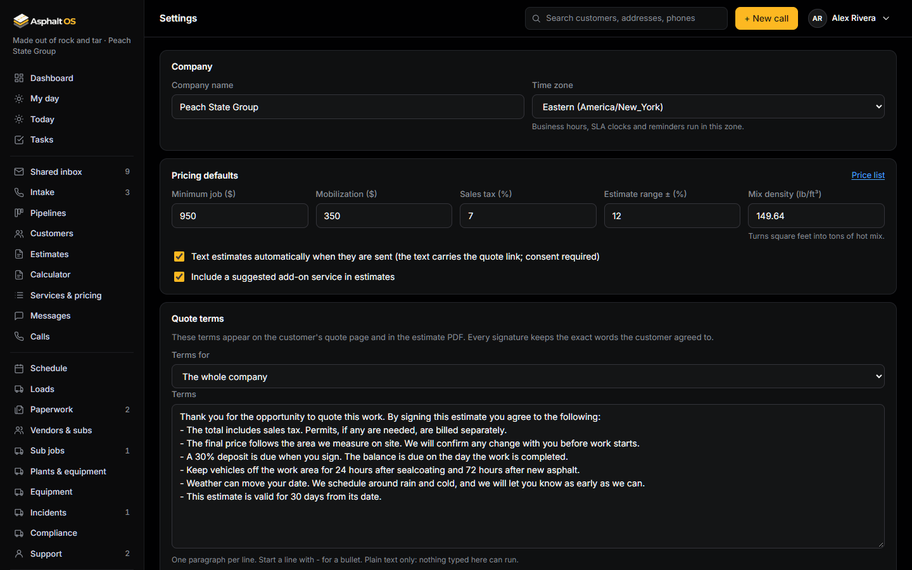Click the Estimates document icon
Image resolution: width=912 pixels, height=570 pixels.
coord(19,254)
